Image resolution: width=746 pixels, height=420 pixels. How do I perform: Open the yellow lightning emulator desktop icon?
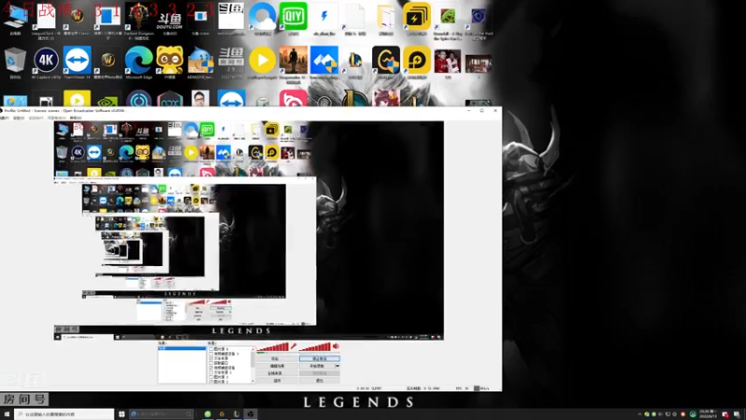(417, 18)
